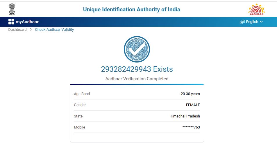The image size is (277, 157).
Task: Click the myAadhaar title text
Action: click(x=27, y=22)
